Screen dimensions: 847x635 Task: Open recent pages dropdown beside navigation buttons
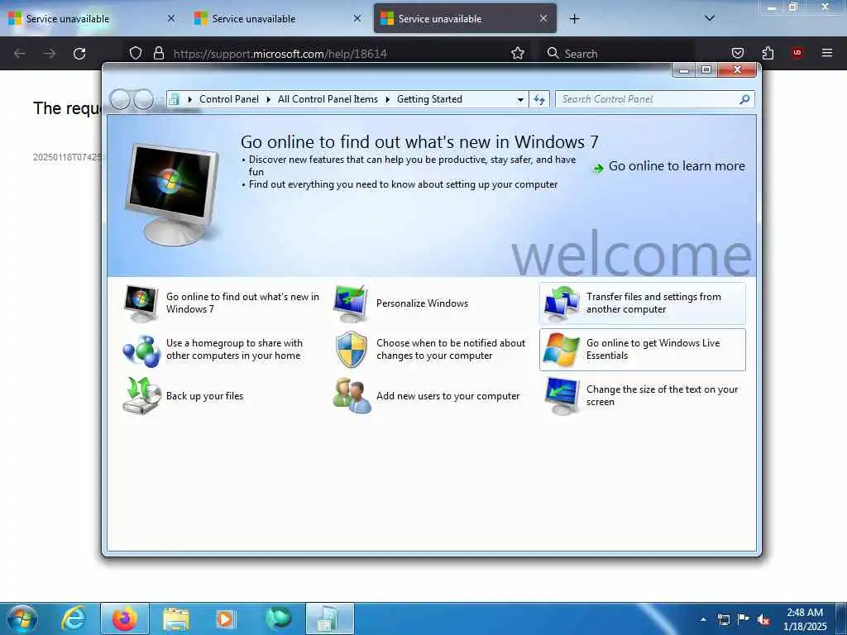pyautogui.click(x=161, y=100)
